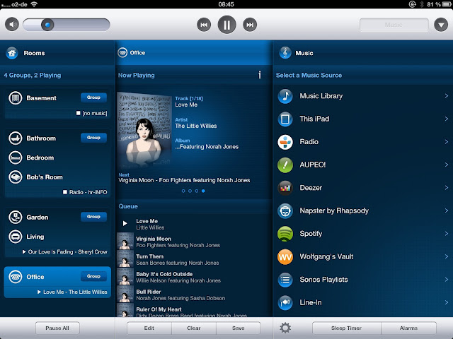Expand Deezer with its chevron

(x=447, y=188)
